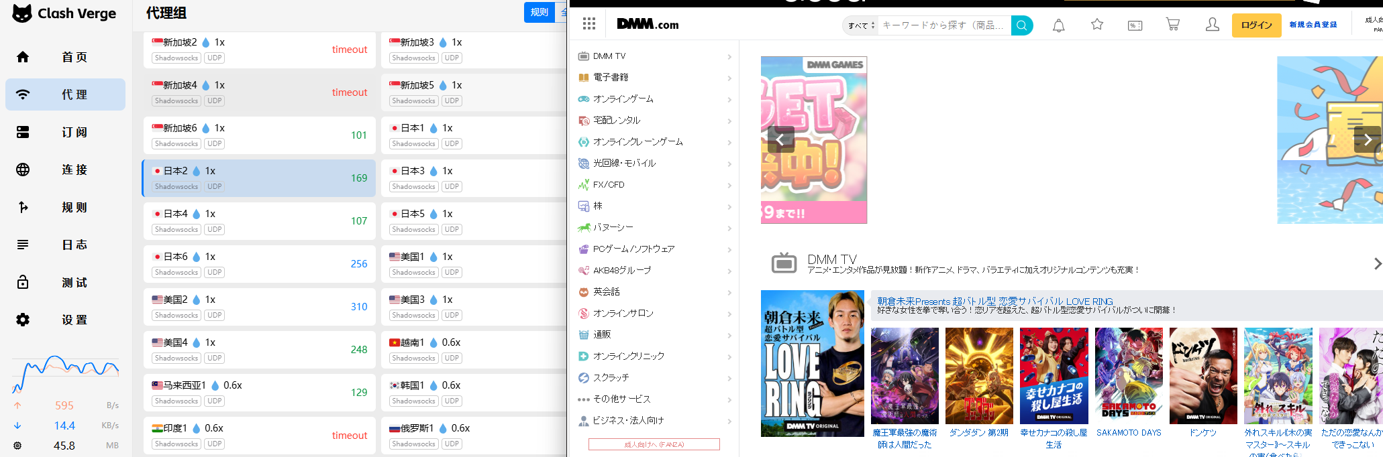This screenshot has width=1383, height=457.
Task: Open the 英会話 menu entry
Action: [654, 292]
